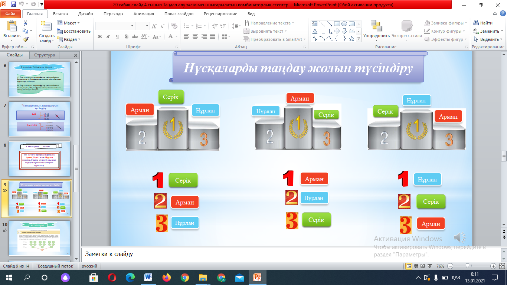Toggle underline Ч formatting

coord(117,37)
